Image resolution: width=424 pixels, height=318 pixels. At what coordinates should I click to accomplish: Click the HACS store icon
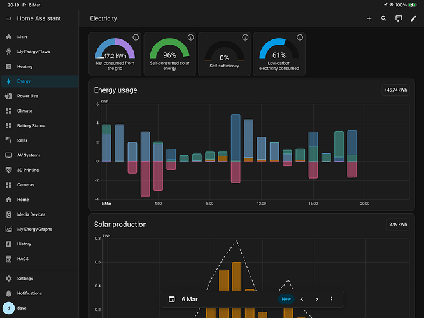[x=9, y=259]
